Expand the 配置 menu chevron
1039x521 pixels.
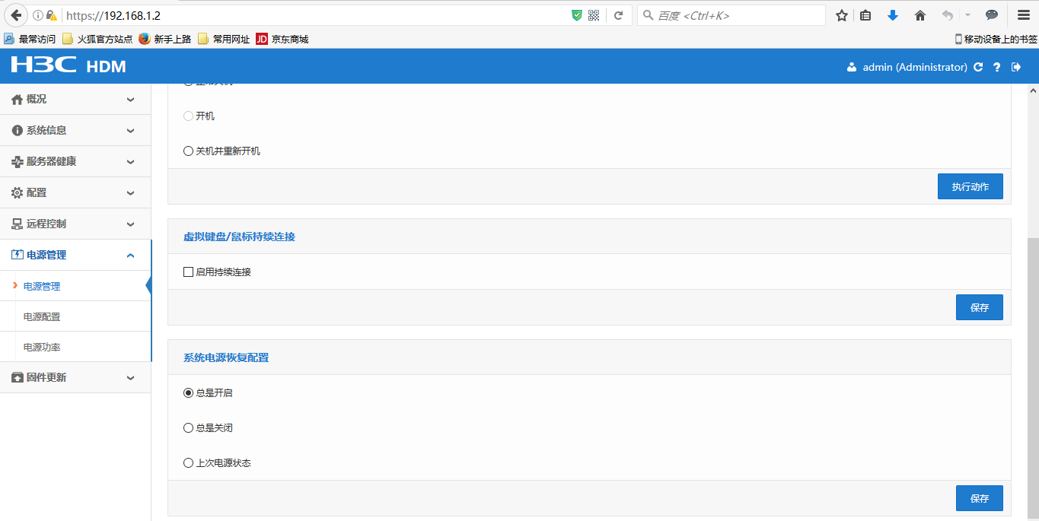[x=130, y=193]
